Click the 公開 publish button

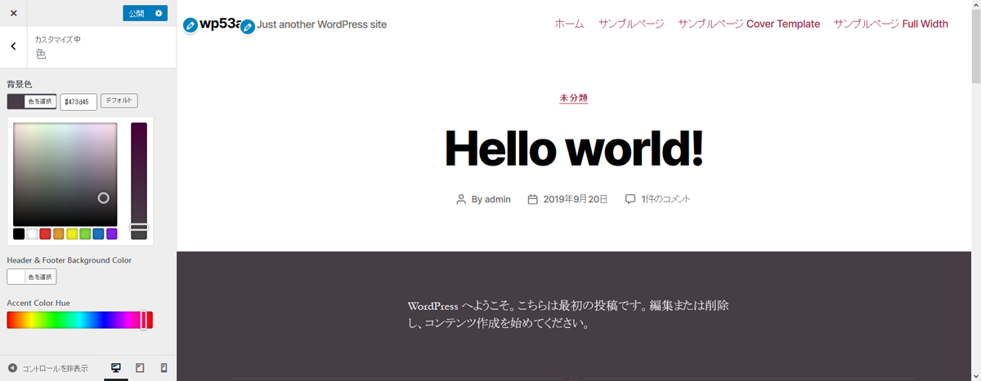136,13
